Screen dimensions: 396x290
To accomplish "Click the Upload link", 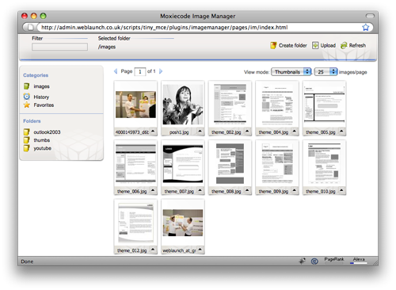I will click(328, 45).
